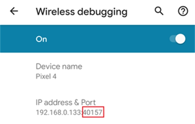Click the red box around the port

93,112
